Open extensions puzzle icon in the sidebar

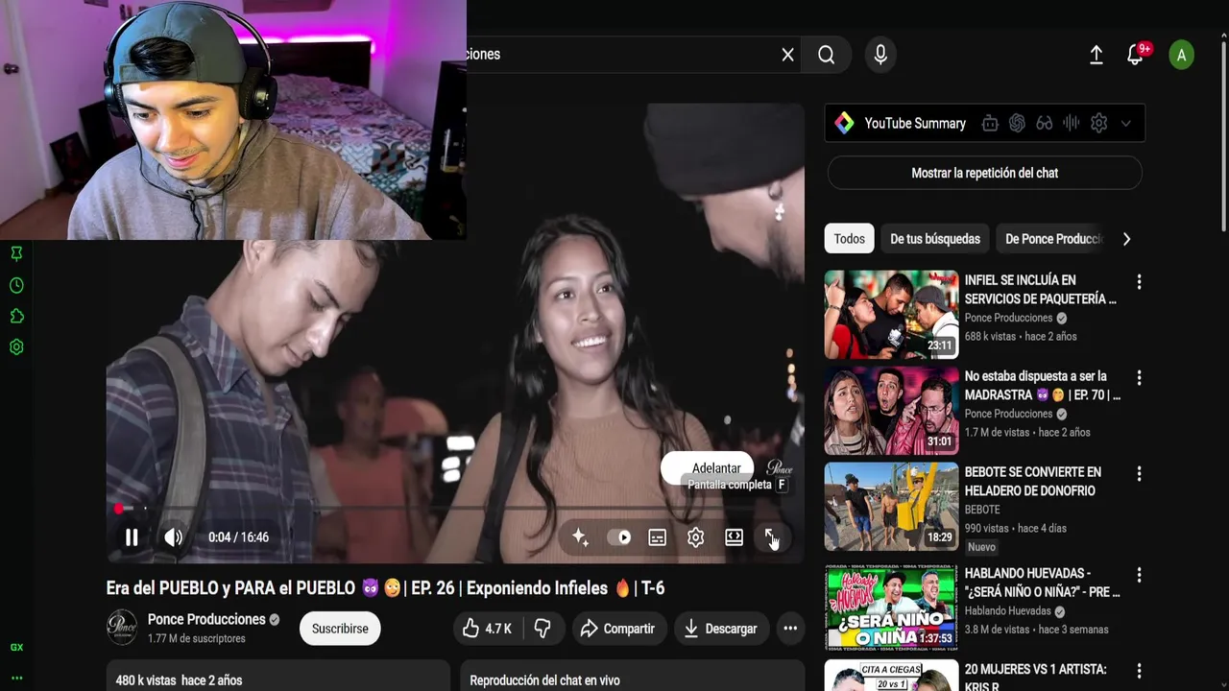point(16,316)
